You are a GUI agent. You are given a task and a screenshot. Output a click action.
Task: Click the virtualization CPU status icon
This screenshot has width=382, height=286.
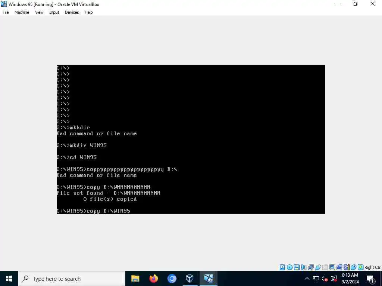pyautogui.click(x=347, y=267)
